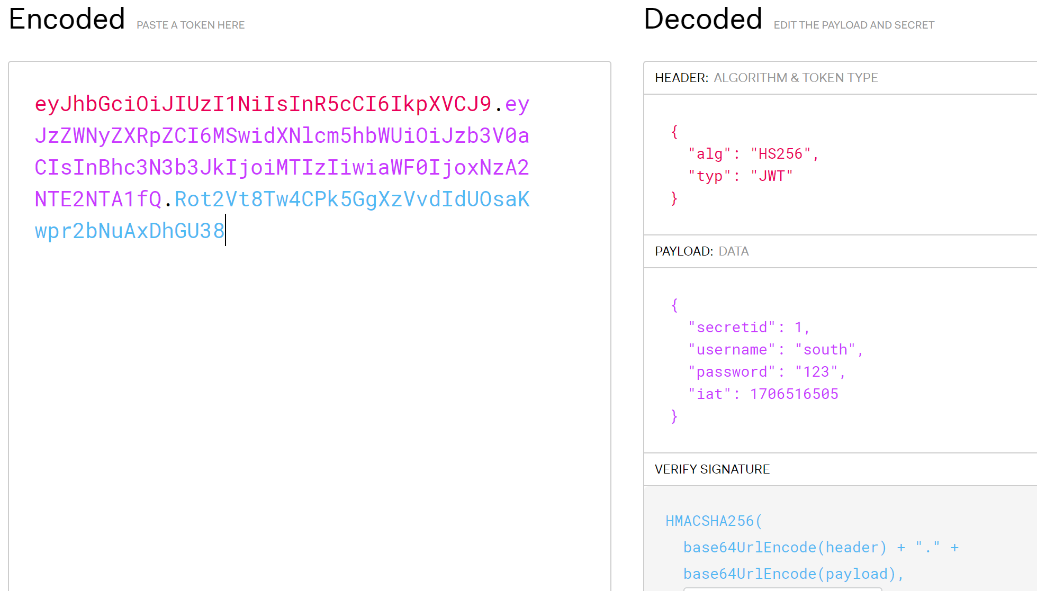Click the "PASTE A TOKEN HERE" label
Image resolution: width=1037 pixels, height=591 pixels.
click(x=191, y=25)
